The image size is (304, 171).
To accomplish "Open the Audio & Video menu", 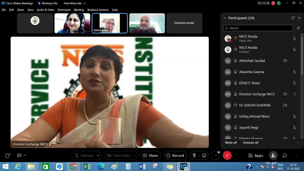I will click(46, 10).
